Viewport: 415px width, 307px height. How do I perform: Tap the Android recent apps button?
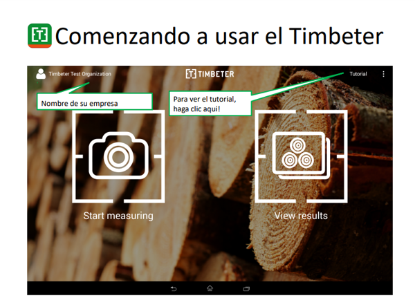click(246, 288)
